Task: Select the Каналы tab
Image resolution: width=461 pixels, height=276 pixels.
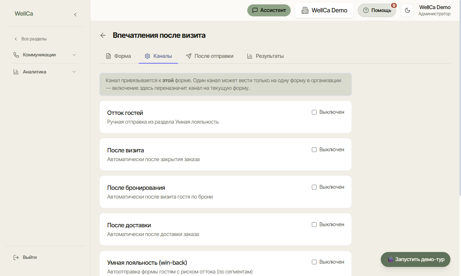Action: [158, 56]
